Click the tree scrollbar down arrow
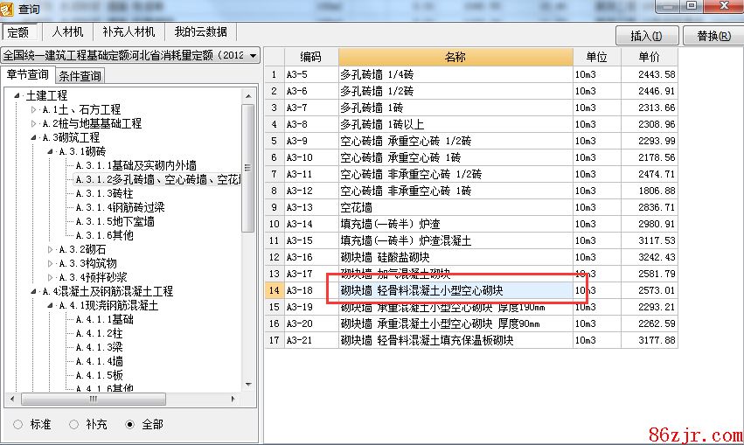 pos(248,386)
